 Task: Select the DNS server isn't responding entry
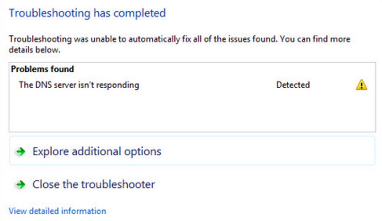click(x=192, y=85)
